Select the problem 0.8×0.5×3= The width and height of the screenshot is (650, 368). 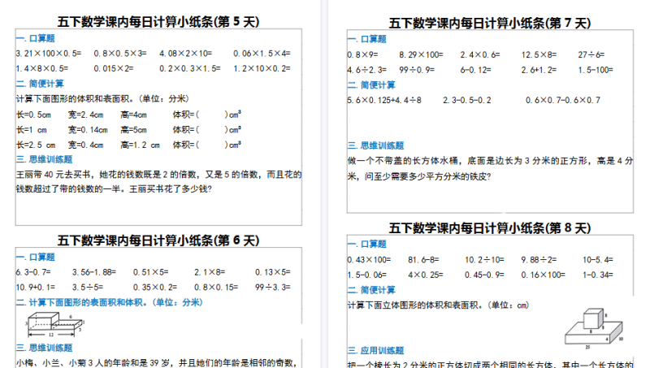120,54
